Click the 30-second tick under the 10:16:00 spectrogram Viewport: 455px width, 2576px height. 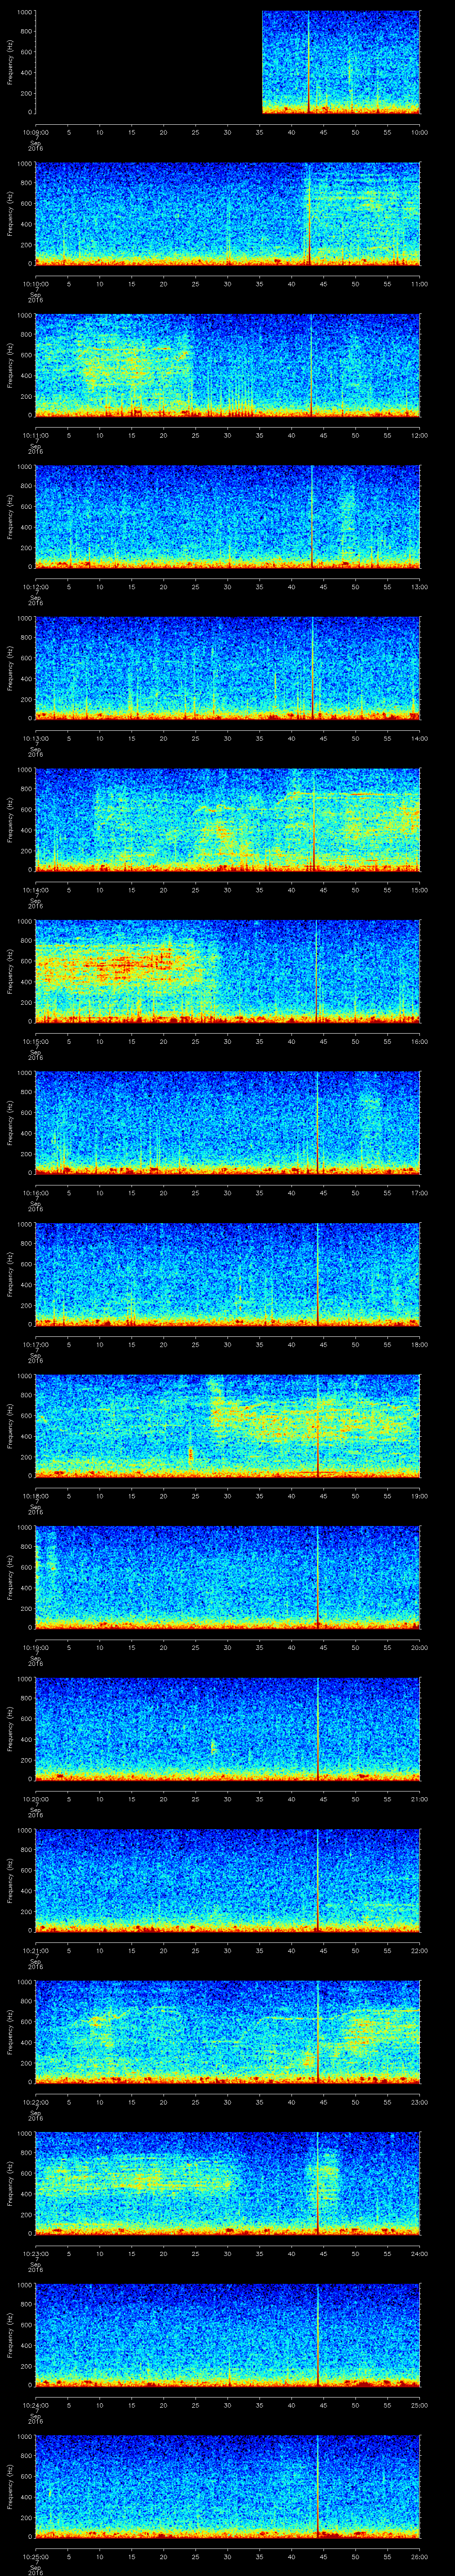pyautogui.click(x=227, y=1193)
